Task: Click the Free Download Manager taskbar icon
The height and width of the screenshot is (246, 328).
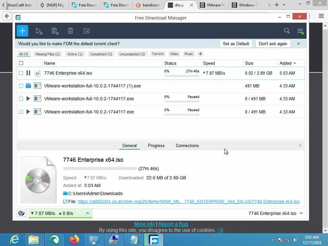Action: (x=154, y=240)
